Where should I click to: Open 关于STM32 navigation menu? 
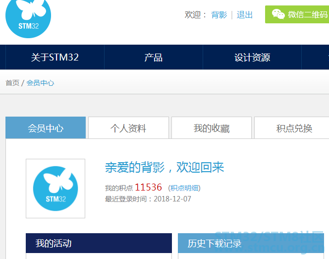pyautogui.click(x=55, y=57)
